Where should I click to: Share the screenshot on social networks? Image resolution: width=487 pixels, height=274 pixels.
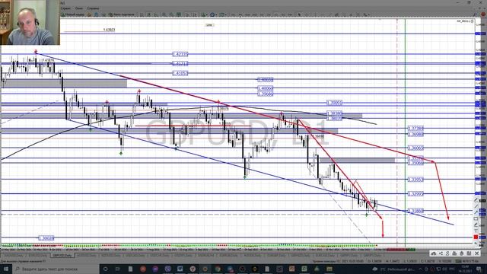coord(441,253)
